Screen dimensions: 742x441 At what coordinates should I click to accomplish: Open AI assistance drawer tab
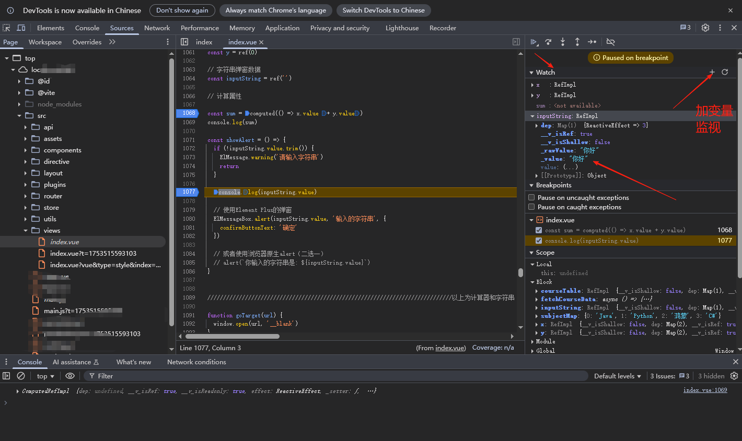pos(76,362)
